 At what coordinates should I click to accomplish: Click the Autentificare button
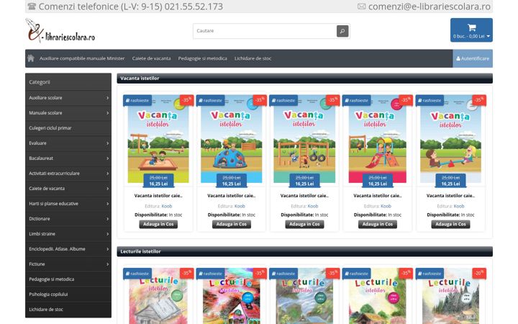point(473,58)
